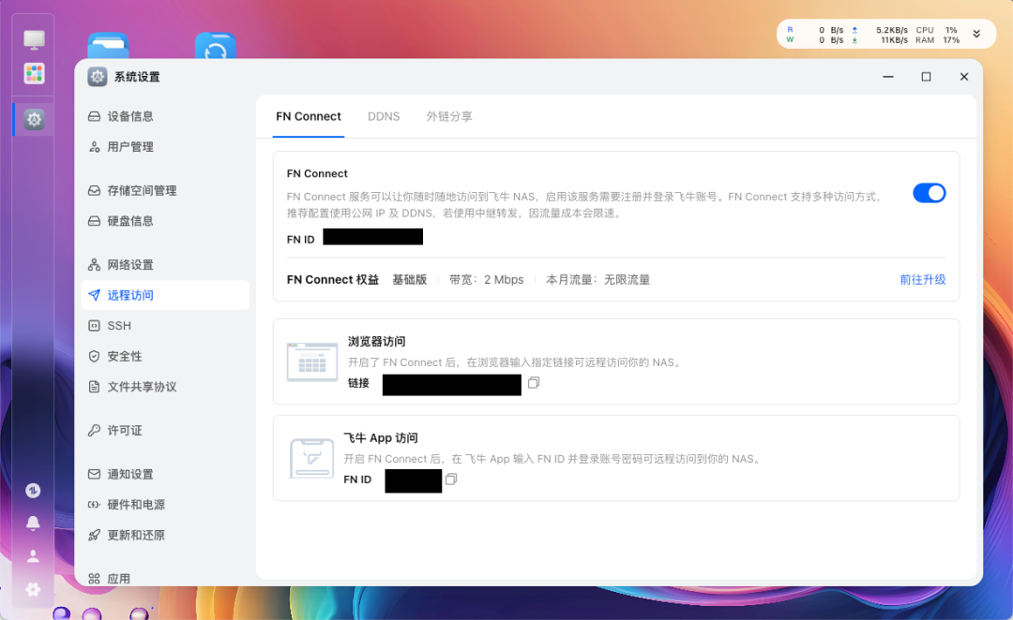Viewport: 1013px width, 620px height.
Task: Click the 系统设置 window title icon
Action: coord(97,77)
